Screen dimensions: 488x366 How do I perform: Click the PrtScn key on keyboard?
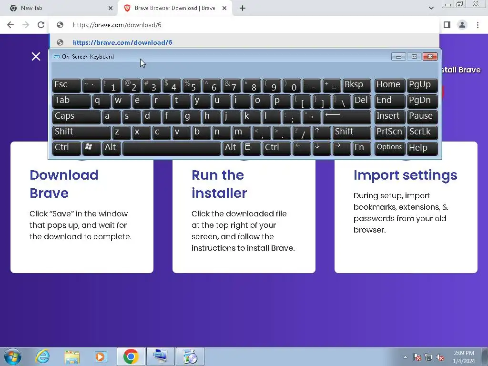[389, 132]
